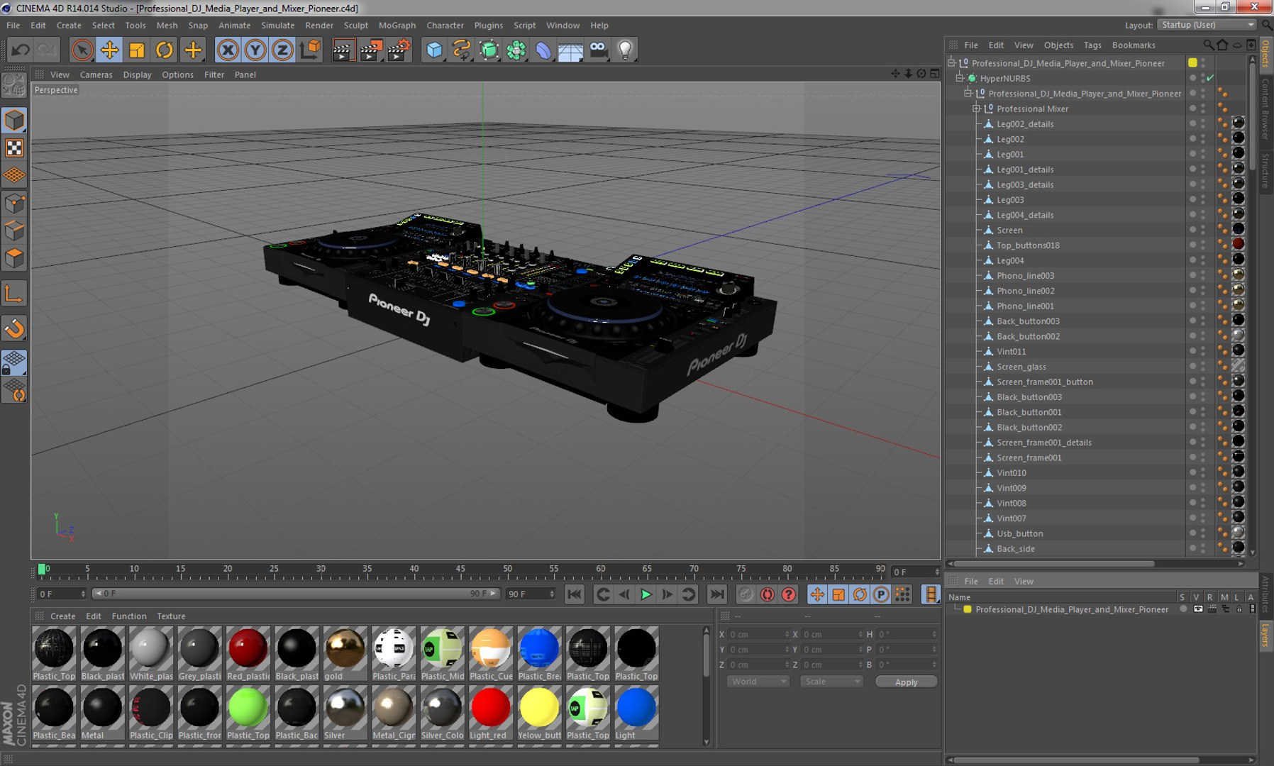1274x766 pixels.
Task: Open Layer manager View menu
Action: click(x=1024, y=582)
